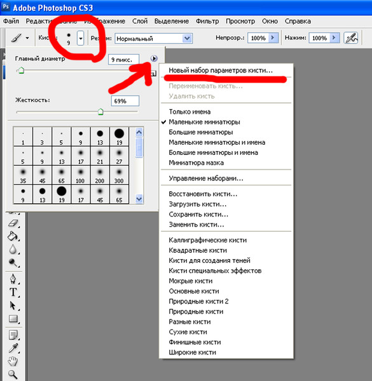Viewport: 372px width, 381px height.
Task: Click the Главный диаметр slider handle
Action: pos(21,70)
